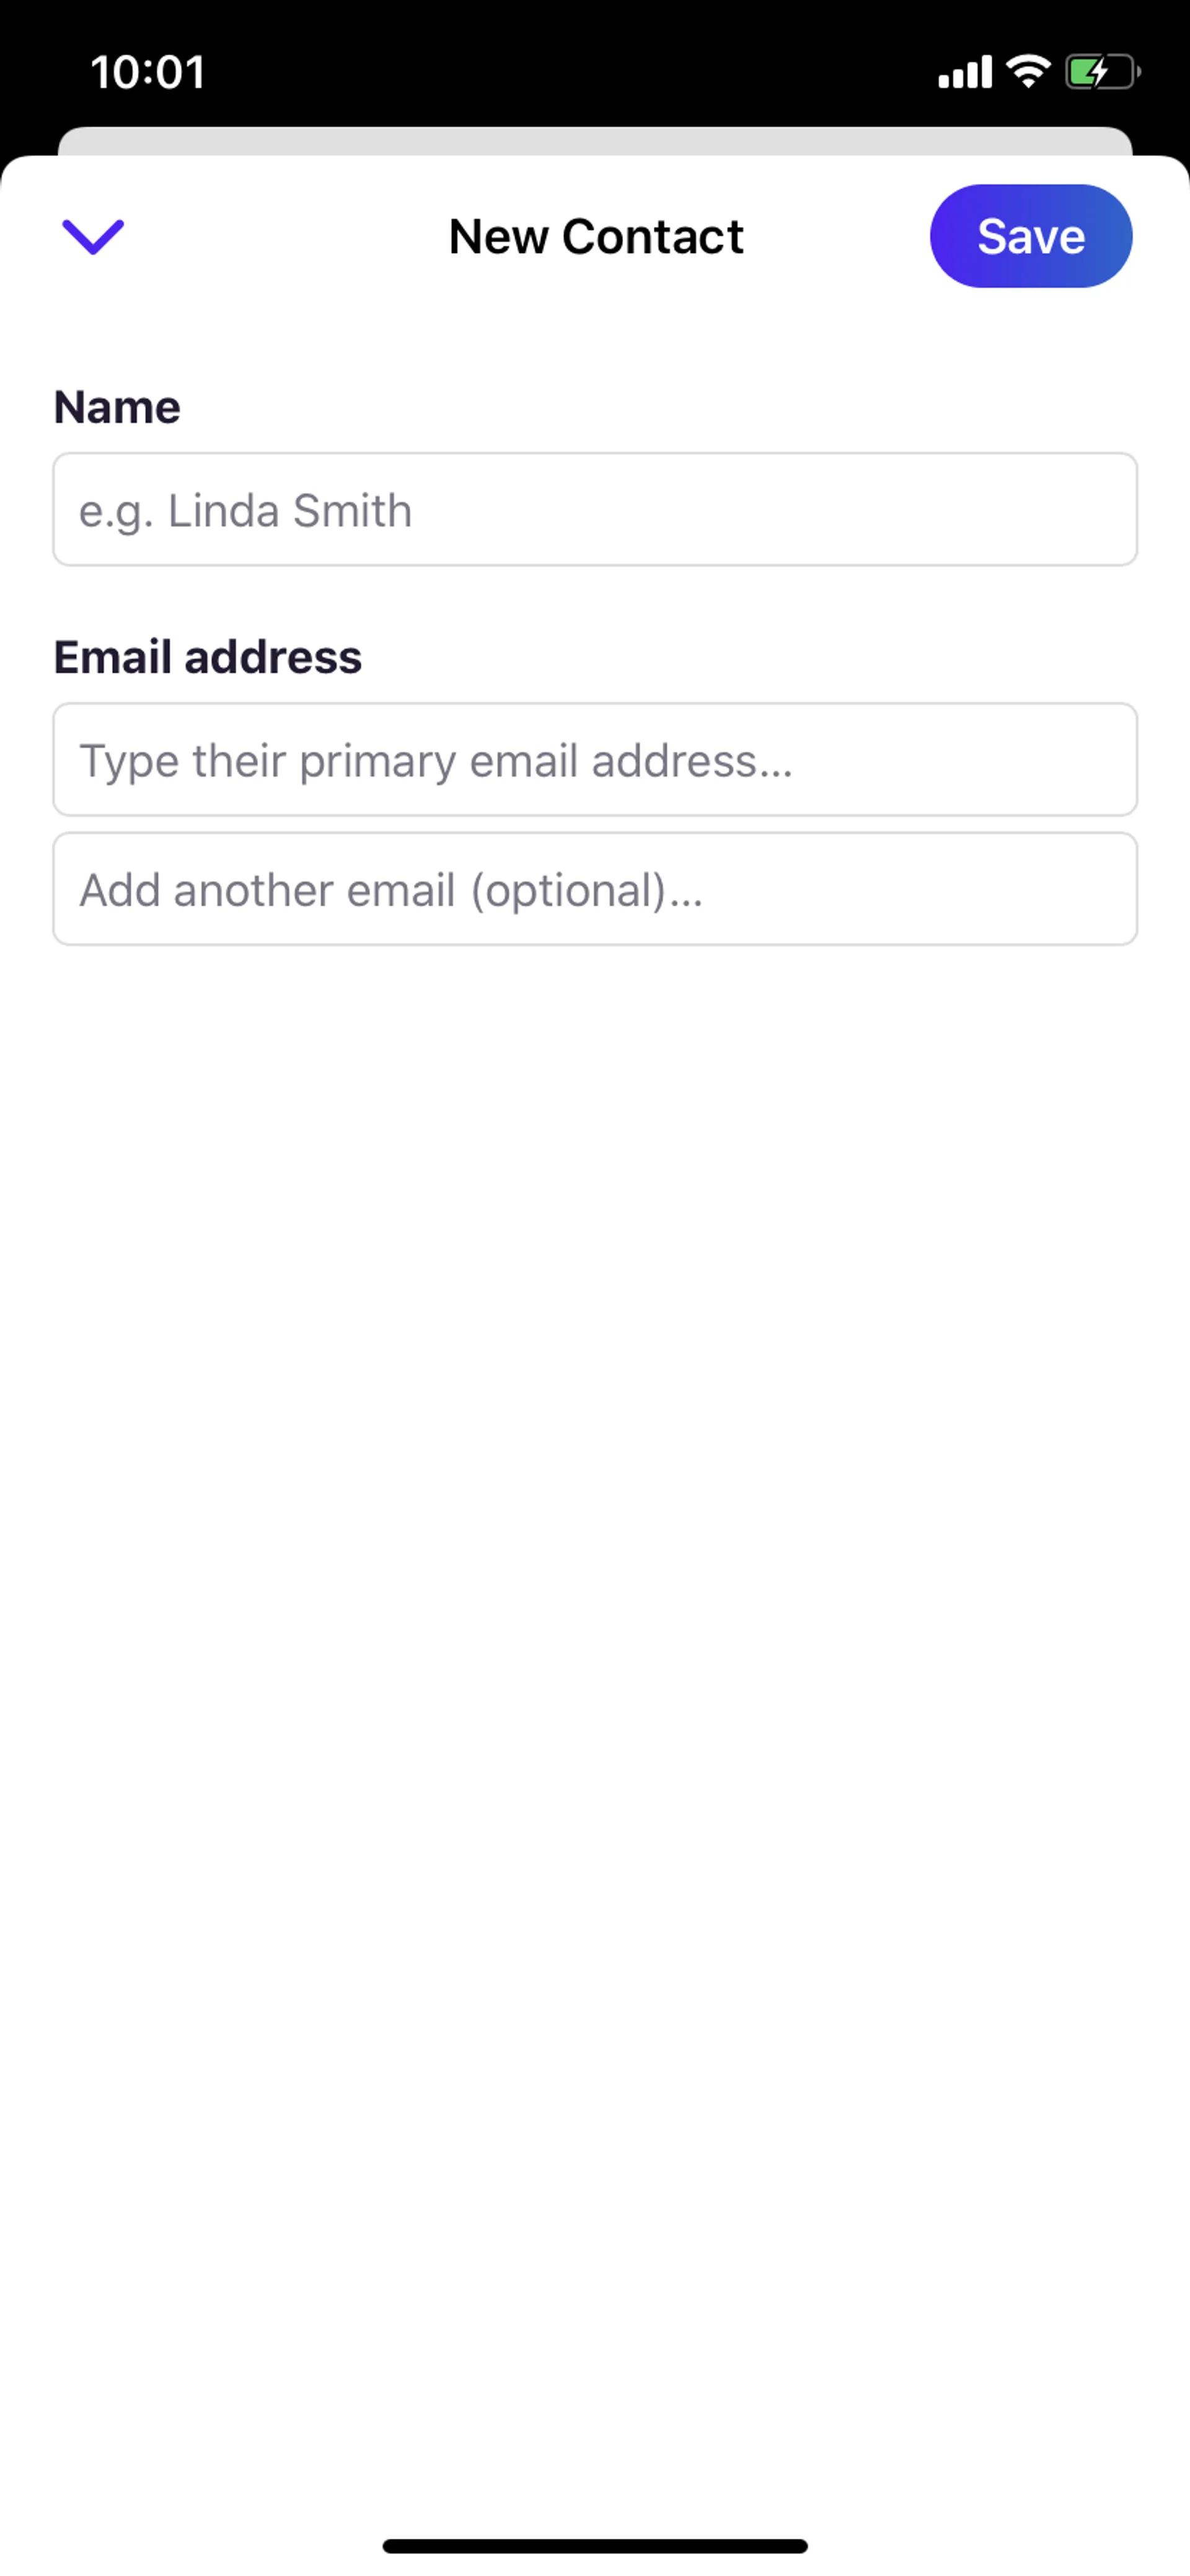1190x2576 pixels.
Task: Tap the 'Add another email (optional)…' placeholder text
Action: pos(391,890)
